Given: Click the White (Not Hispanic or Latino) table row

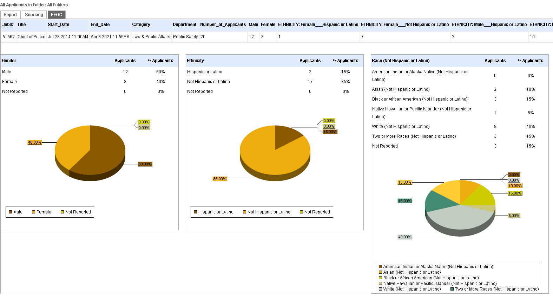Looking at the screenshot, I should coord(460,127).
